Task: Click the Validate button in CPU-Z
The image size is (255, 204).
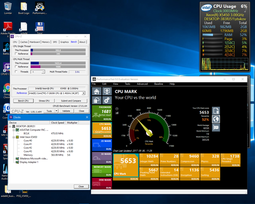Action: coord(66,111)
